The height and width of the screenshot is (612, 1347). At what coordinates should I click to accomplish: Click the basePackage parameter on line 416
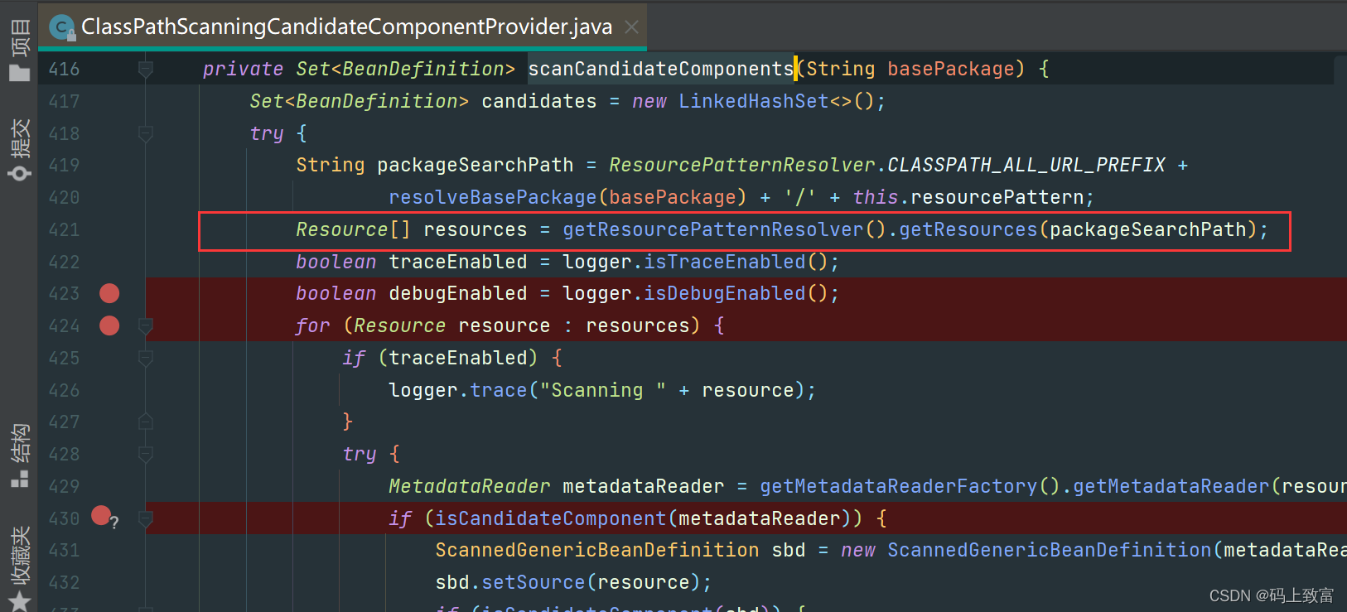[x=951, y=69]
